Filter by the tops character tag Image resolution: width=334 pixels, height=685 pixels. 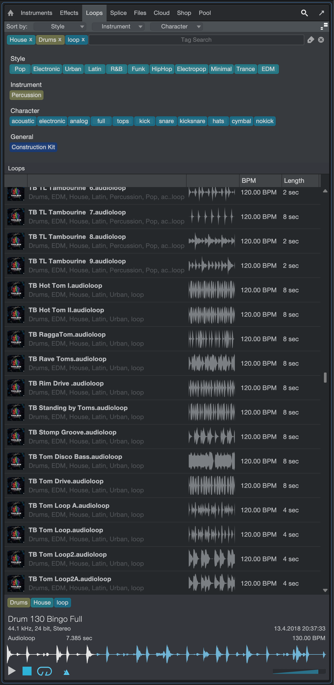point(123,121)
